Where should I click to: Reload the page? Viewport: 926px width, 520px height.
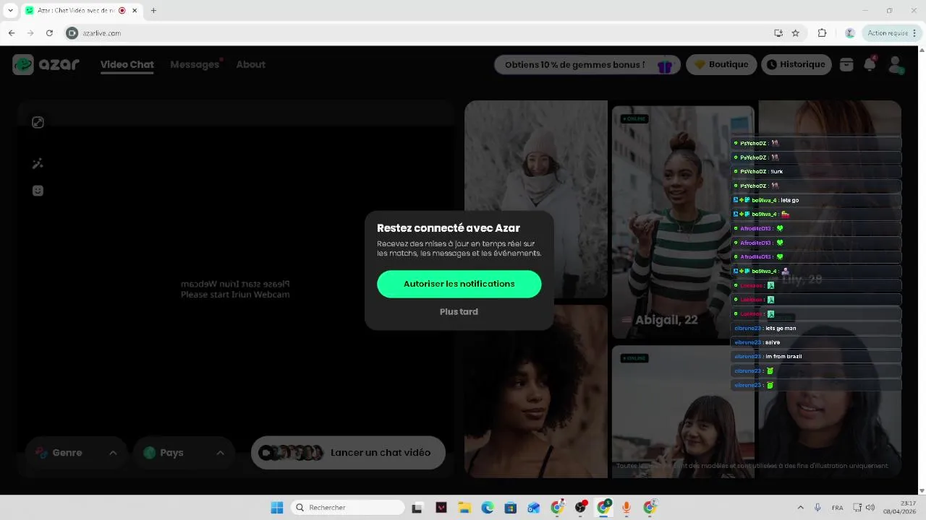coord(49,33)
